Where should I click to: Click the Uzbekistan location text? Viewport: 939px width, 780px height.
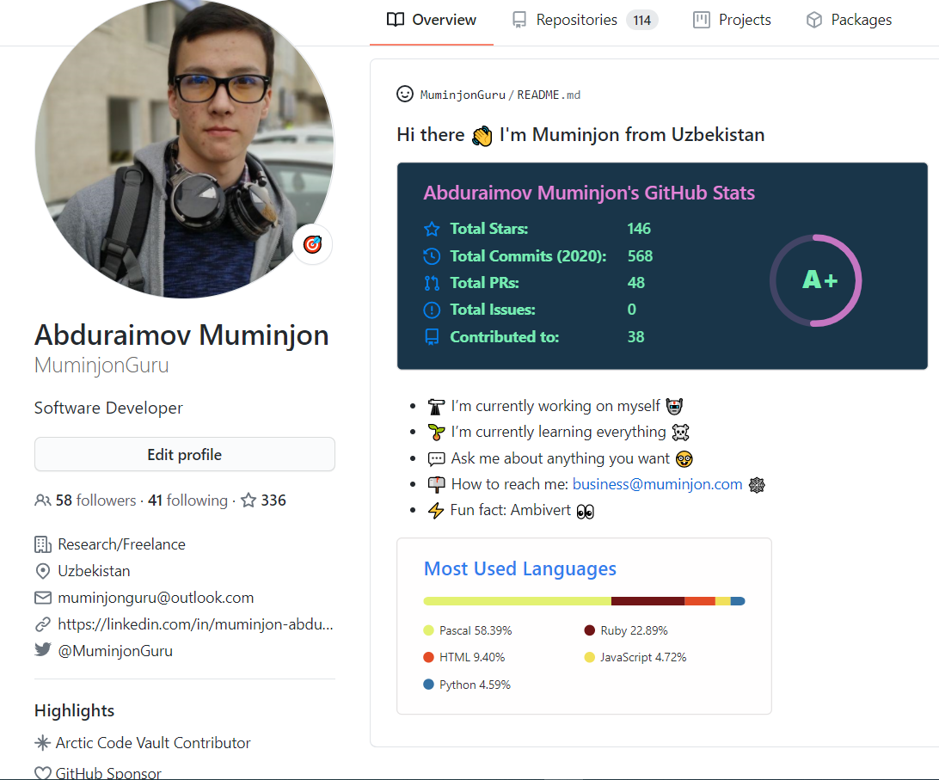[94, 571]
